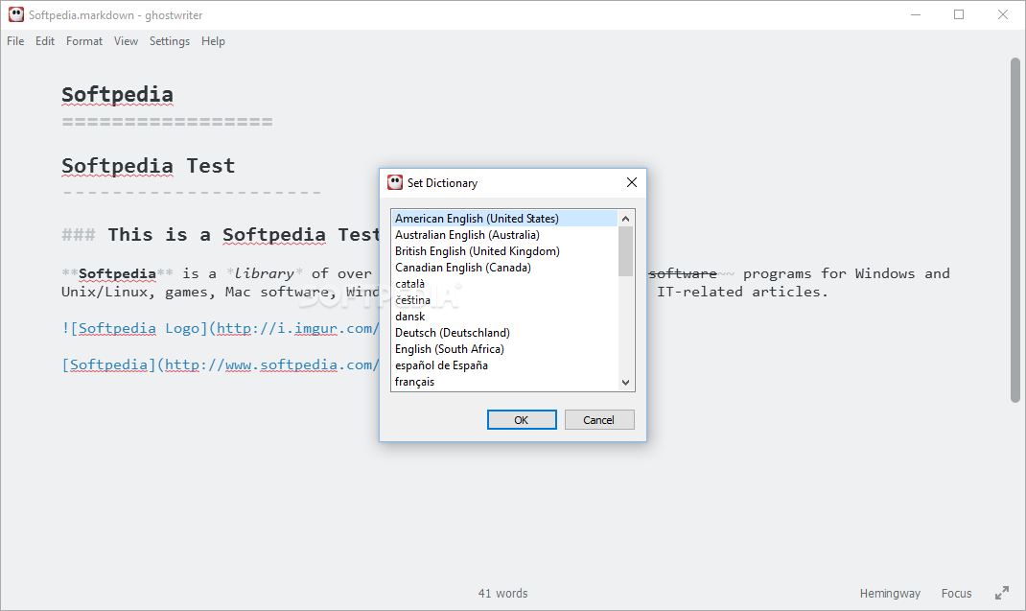
Task: Toggle Hemingway mode in status bar
Action: coord(890,594)
